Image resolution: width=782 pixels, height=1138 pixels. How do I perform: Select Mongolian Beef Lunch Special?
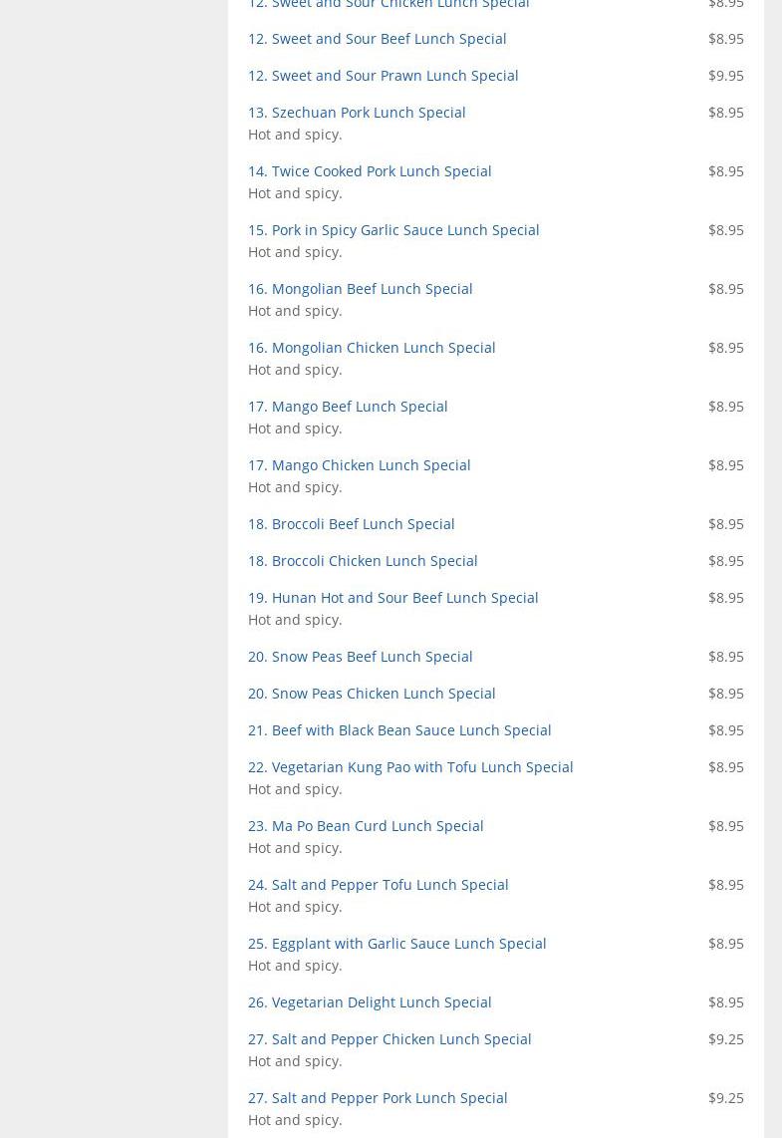click(x=360, y=289)
